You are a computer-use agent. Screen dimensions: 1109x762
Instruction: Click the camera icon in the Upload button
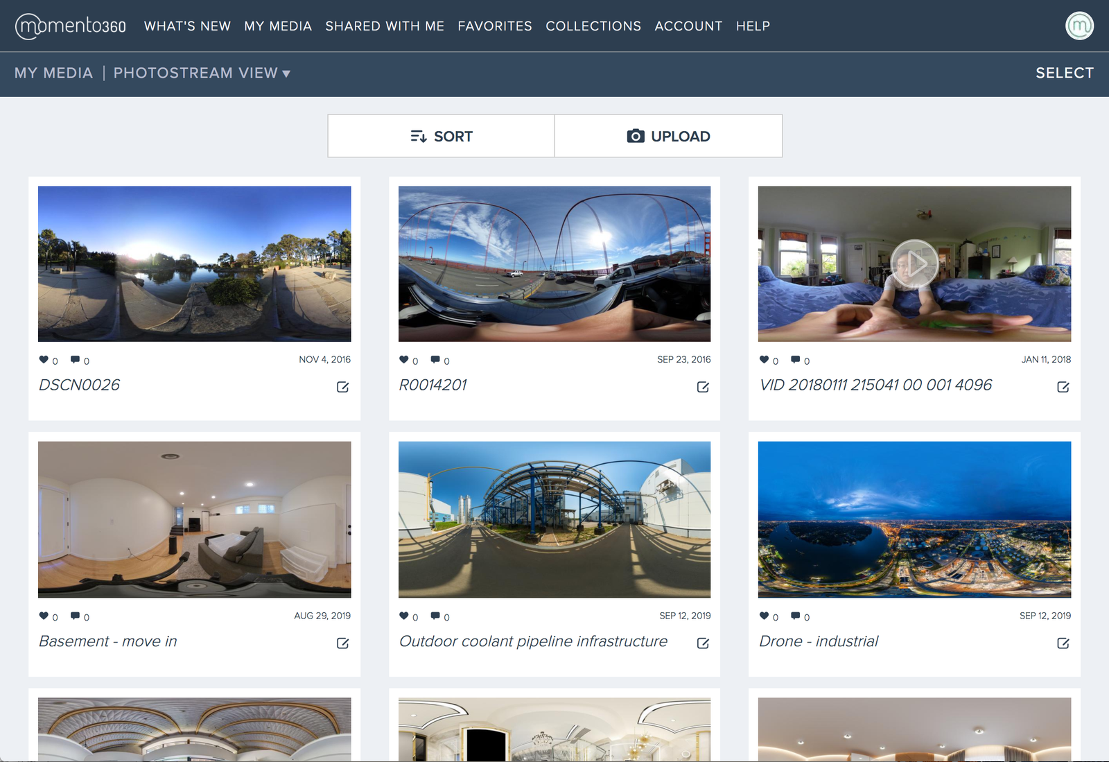point(635,136)
